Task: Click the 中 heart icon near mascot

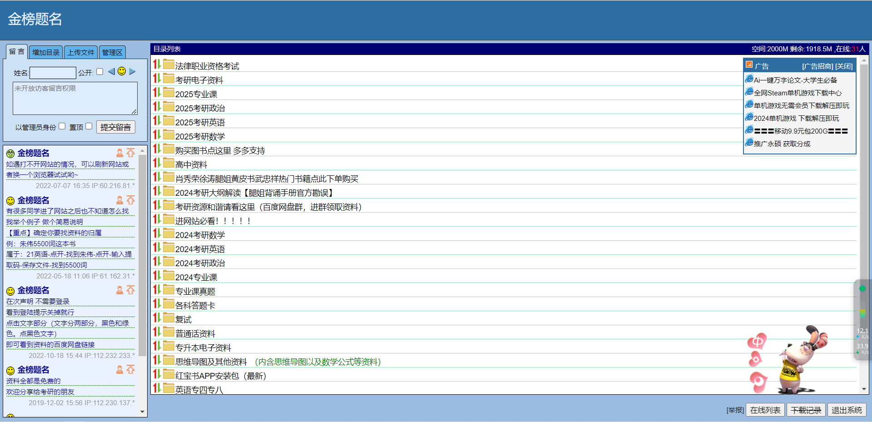Action: tap(758, 341)
